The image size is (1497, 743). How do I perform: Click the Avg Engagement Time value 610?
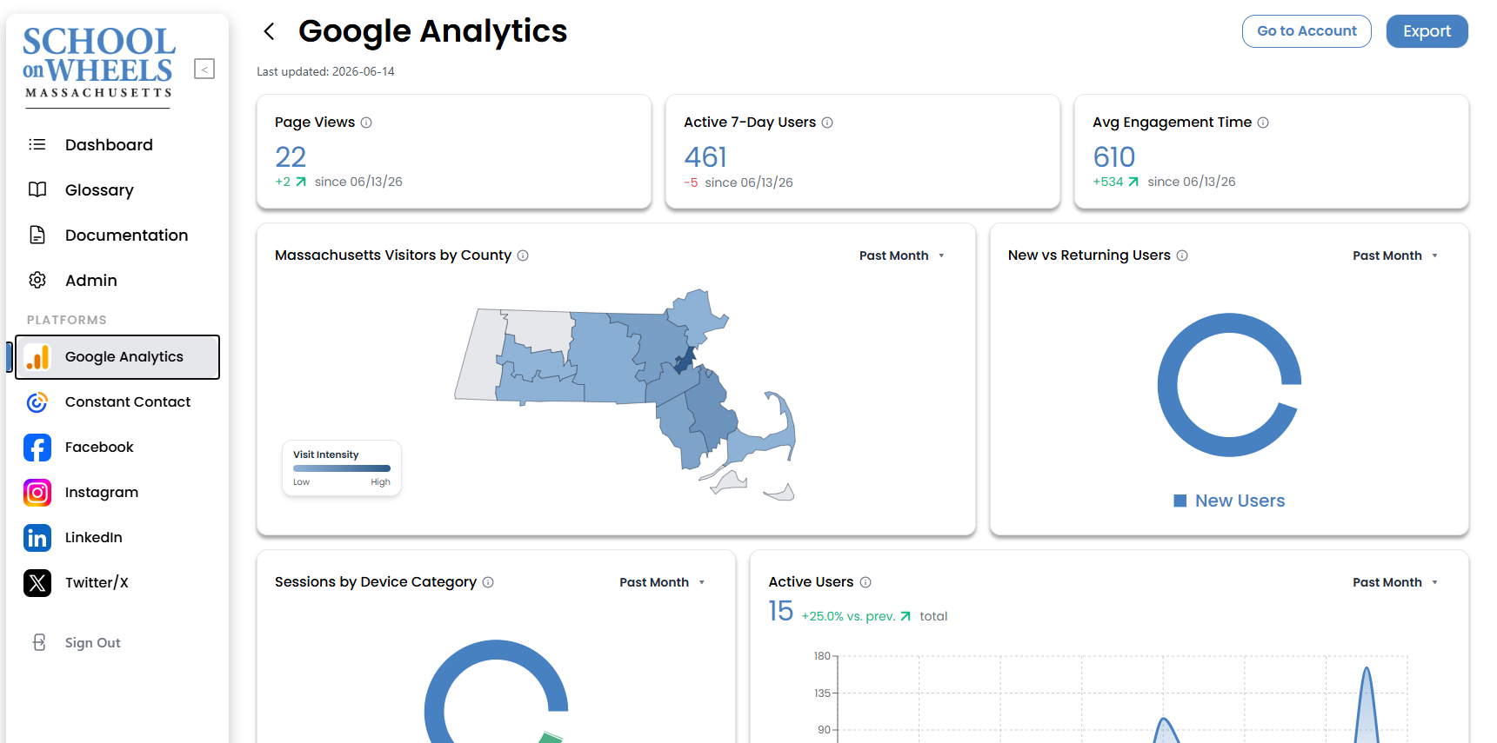(x=1114, y=157)
